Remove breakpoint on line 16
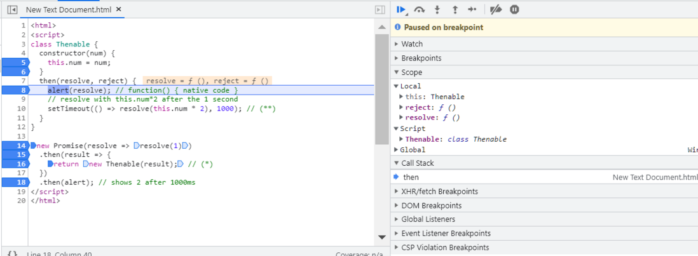The width and height of the screenshot is (698, 256). [15, 164]
